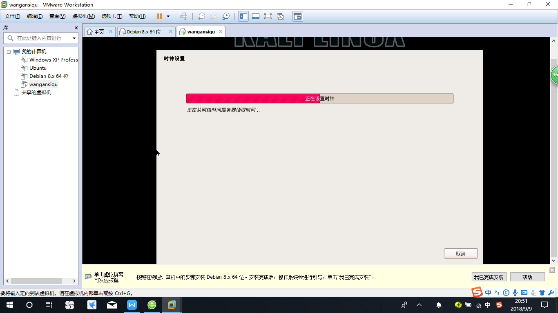
Task: Pause the virtual machine from toolbar
Action: click(159, 16)
